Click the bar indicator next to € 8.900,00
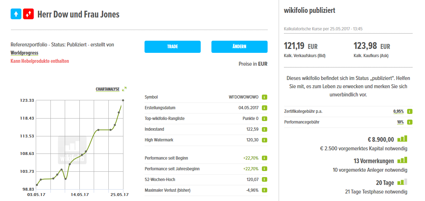 (x=402, y=139)
